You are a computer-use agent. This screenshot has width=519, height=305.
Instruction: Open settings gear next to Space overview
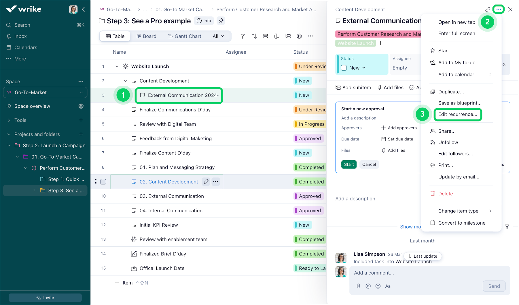[x=81, y=106]
